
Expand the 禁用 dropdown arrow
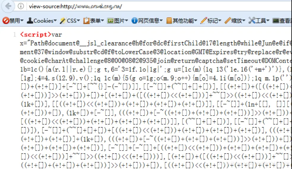pyautogui.click(x=22, y=21)
